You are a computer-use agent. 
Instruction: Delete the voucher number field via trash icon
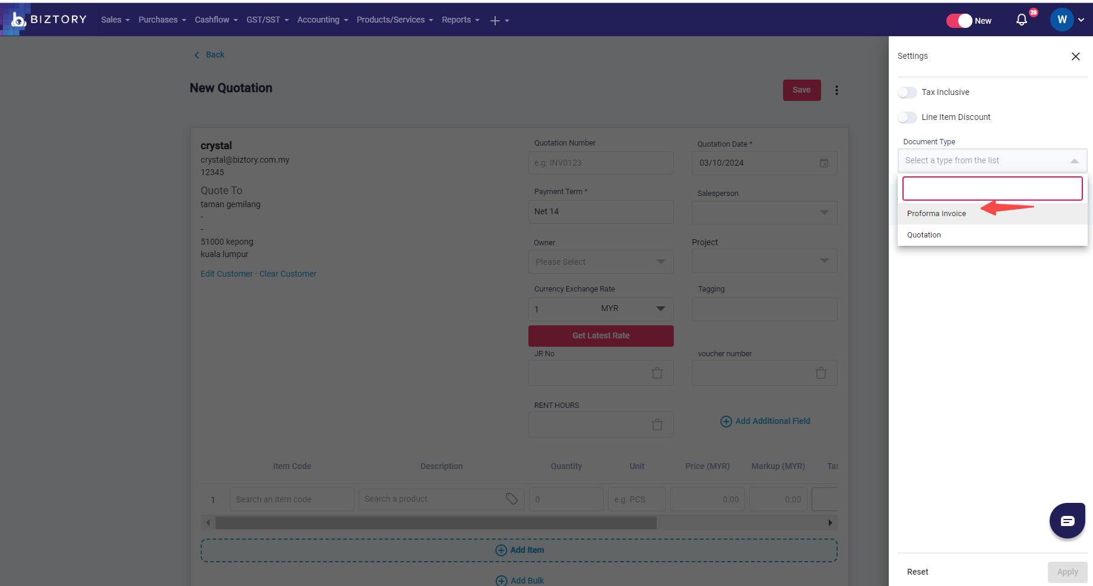click(x=821, y=373)
